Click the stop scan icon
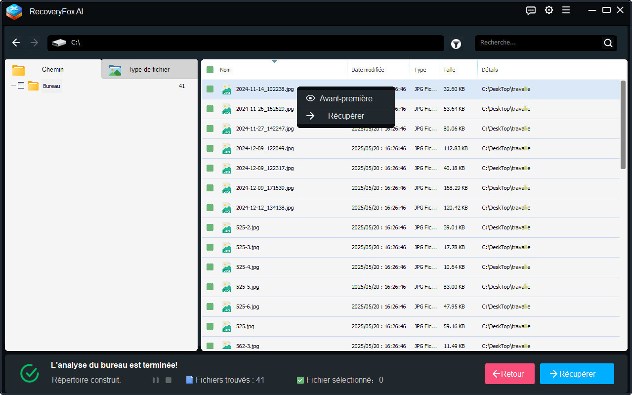632x395 pixels. [x=168, y=380]
